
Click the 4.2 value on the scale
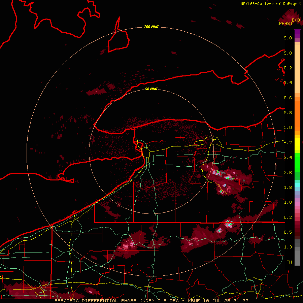point(288,143)
